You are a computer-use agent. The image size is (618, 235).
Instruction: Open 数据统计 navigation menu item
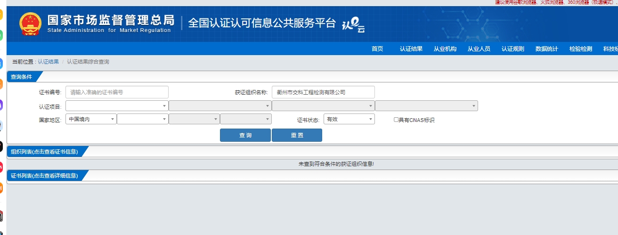pyautogui.click(x=547, y=49)
